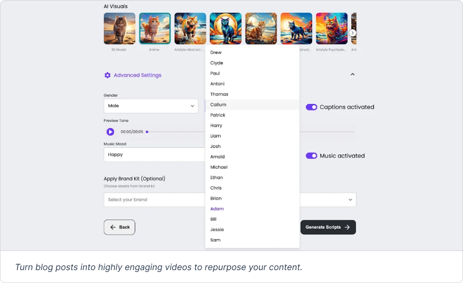
Task: Pick the Artstyle Psychedelic cat thumbnail
Action: point(332,29)
